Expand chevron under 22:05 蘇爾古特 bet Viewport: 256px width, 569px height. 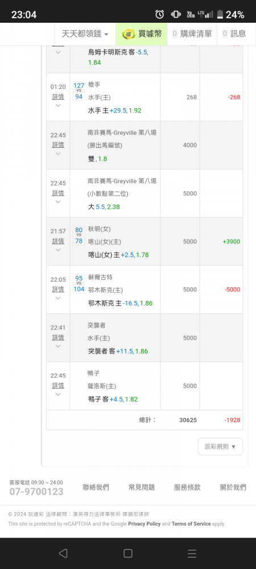click(x=58, y=298)
